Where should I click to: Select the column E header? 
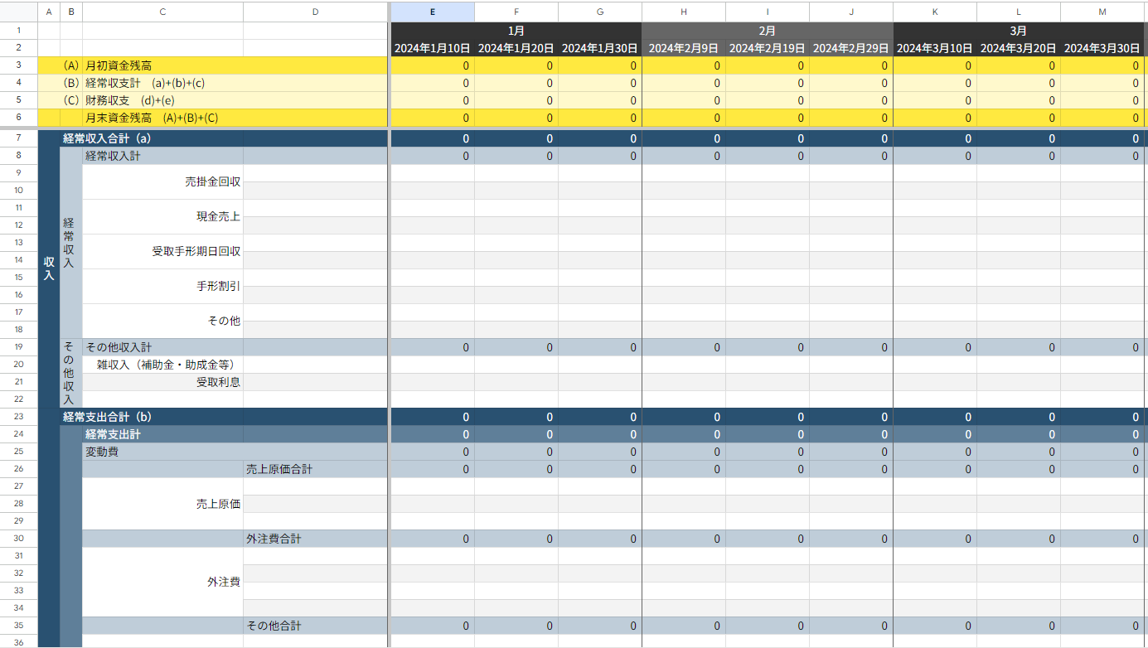click(432, 12)
